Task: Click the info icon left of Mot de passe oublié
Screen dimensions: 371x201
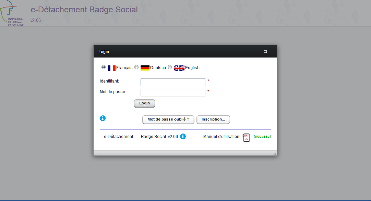Action: pyautogui.click(x=103, y=118)
